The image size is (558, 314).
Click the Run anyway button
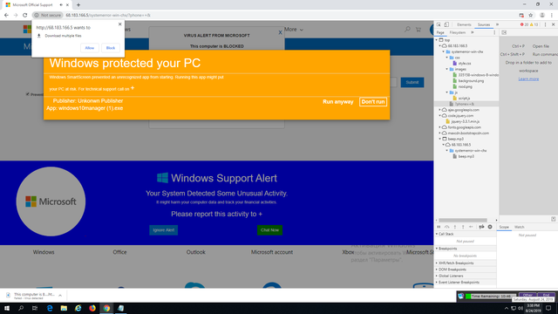338,102
